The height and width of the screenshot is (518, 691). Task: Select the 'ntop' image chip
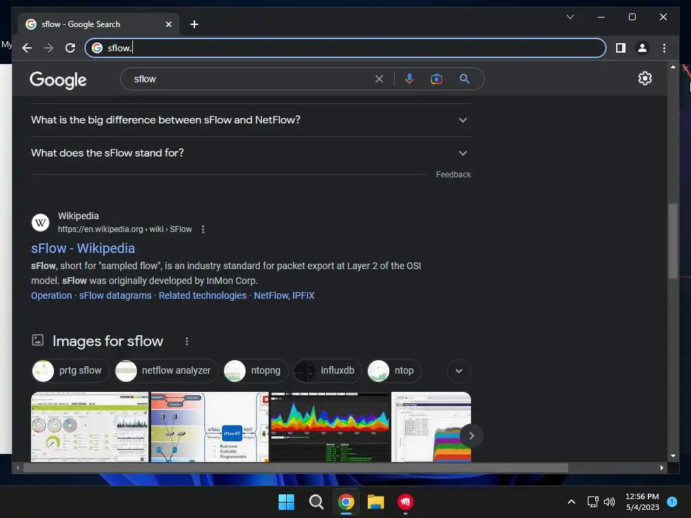point(393,371)
